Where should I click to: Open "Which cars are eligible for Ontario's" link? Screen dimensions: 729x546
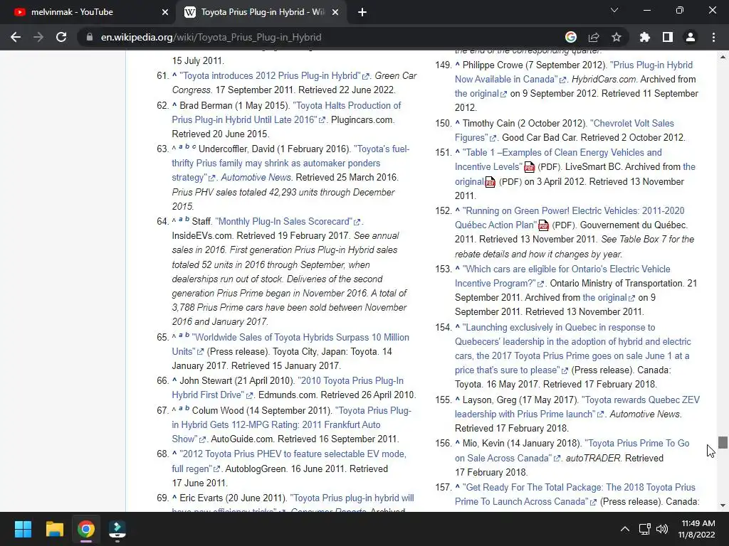tap(562, 276)
